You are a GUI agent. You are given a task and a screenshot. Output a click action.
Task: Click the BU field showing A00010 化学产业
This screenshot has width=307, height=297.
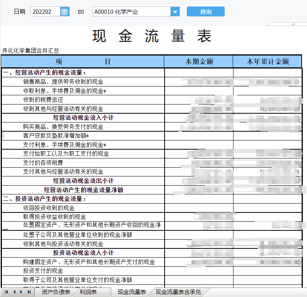coord(132,11)
